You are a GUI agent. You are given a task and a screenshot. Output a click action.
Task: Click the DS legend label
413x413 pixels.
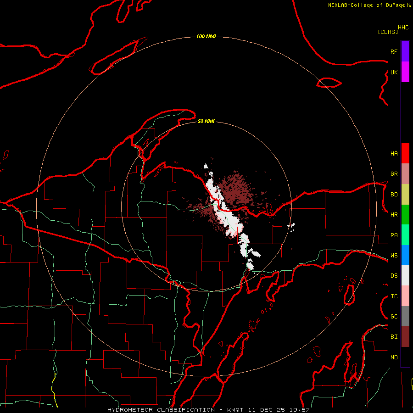[394, 276]
